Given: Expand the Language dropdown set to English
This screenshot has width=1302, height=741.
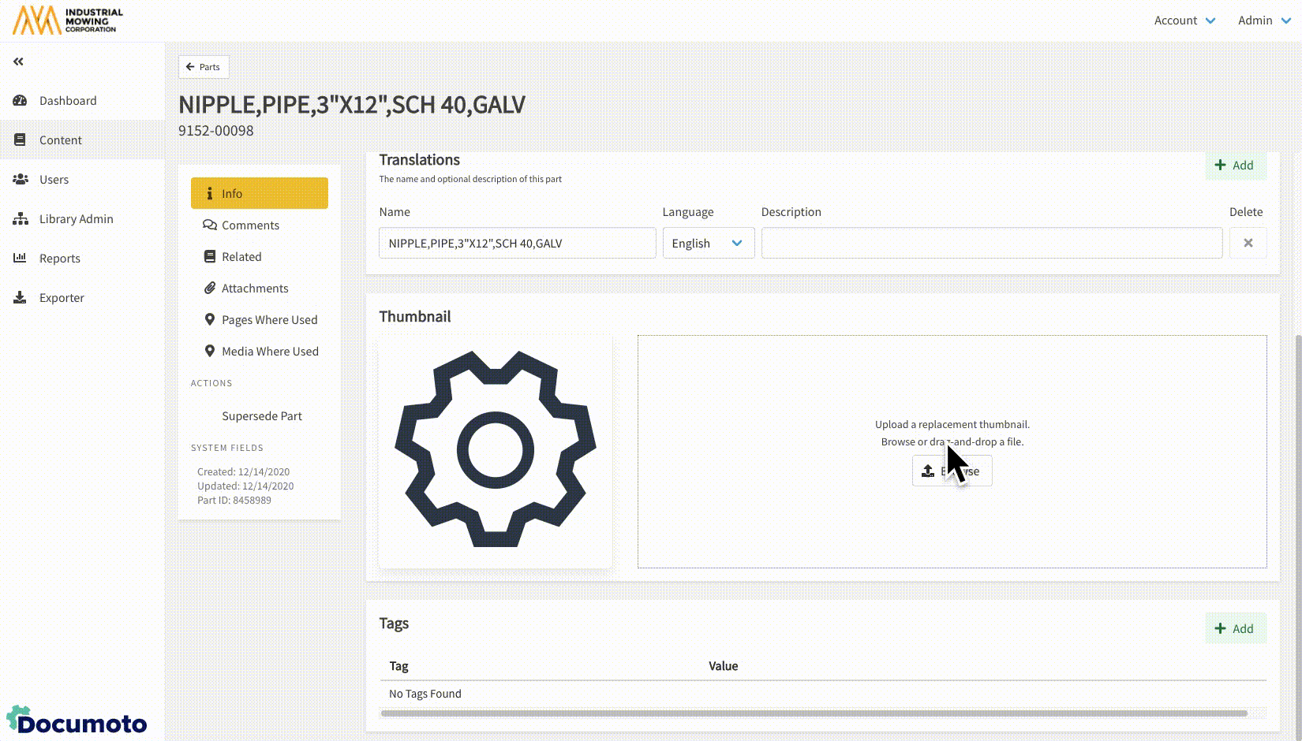Looking at the screenshot, I should 708,243.
